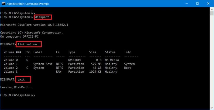Click the 'RAW' filesystem entry of Volume 3
This screenshot has height=110, width=214.
pos(59,72)
